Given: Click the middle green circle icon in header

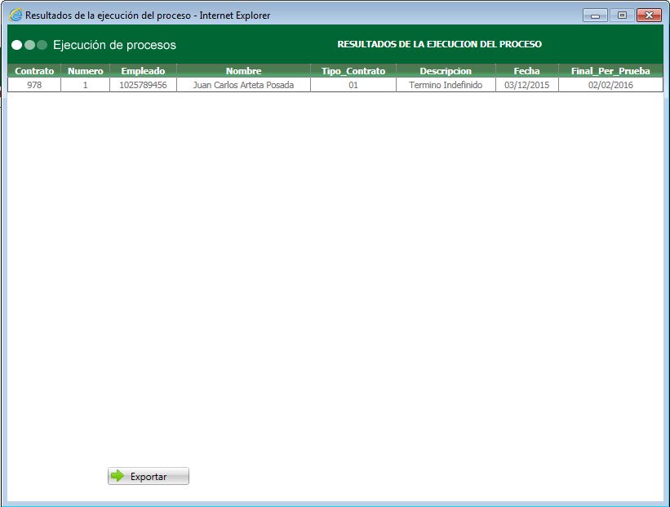Looking at the screenshot, I should pos(28,46).
